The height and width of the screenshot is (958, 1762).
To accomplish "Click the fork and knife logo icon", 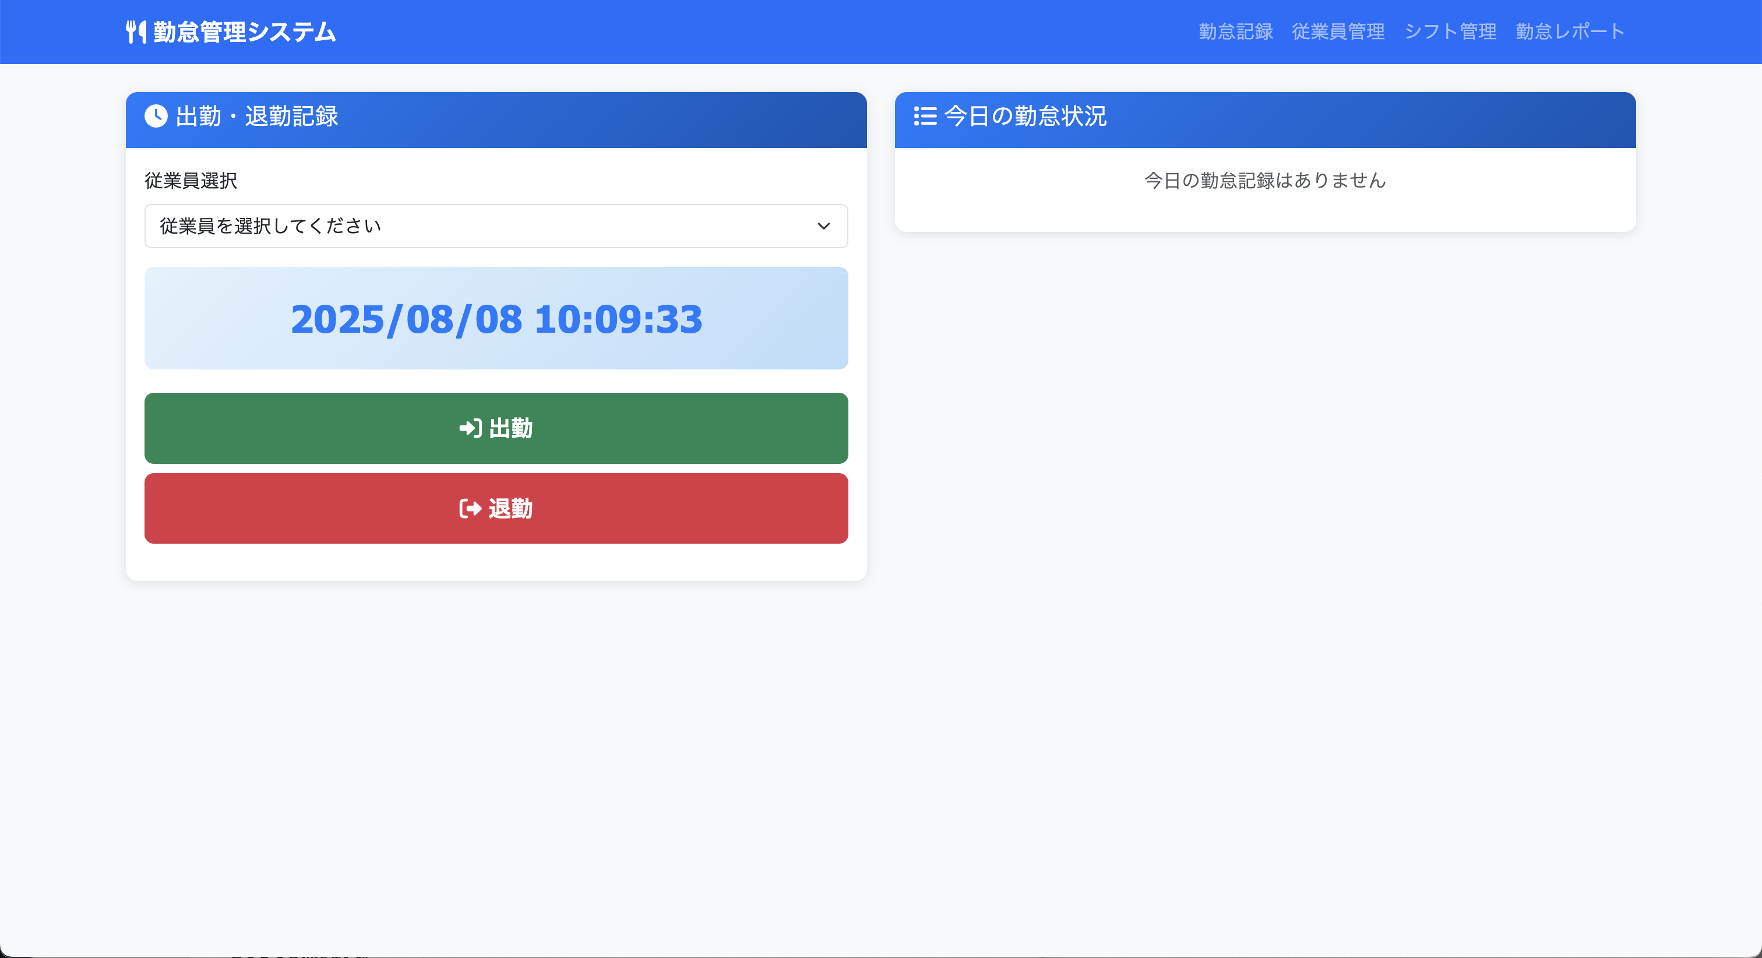I will (x=136, y=32).
